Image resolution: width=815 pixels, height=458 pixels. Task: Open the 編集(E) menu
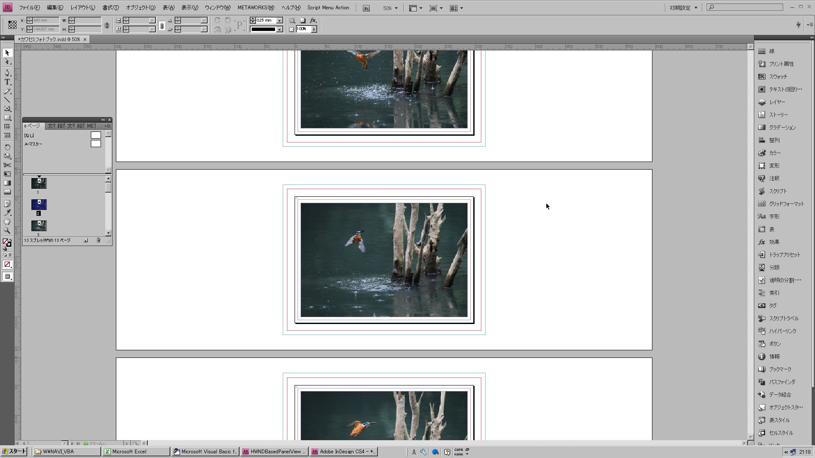click(55, 8)
